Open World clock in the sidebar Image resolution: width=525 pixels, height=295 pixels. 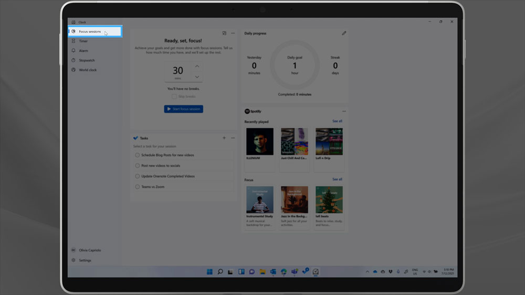coord(87,70)
